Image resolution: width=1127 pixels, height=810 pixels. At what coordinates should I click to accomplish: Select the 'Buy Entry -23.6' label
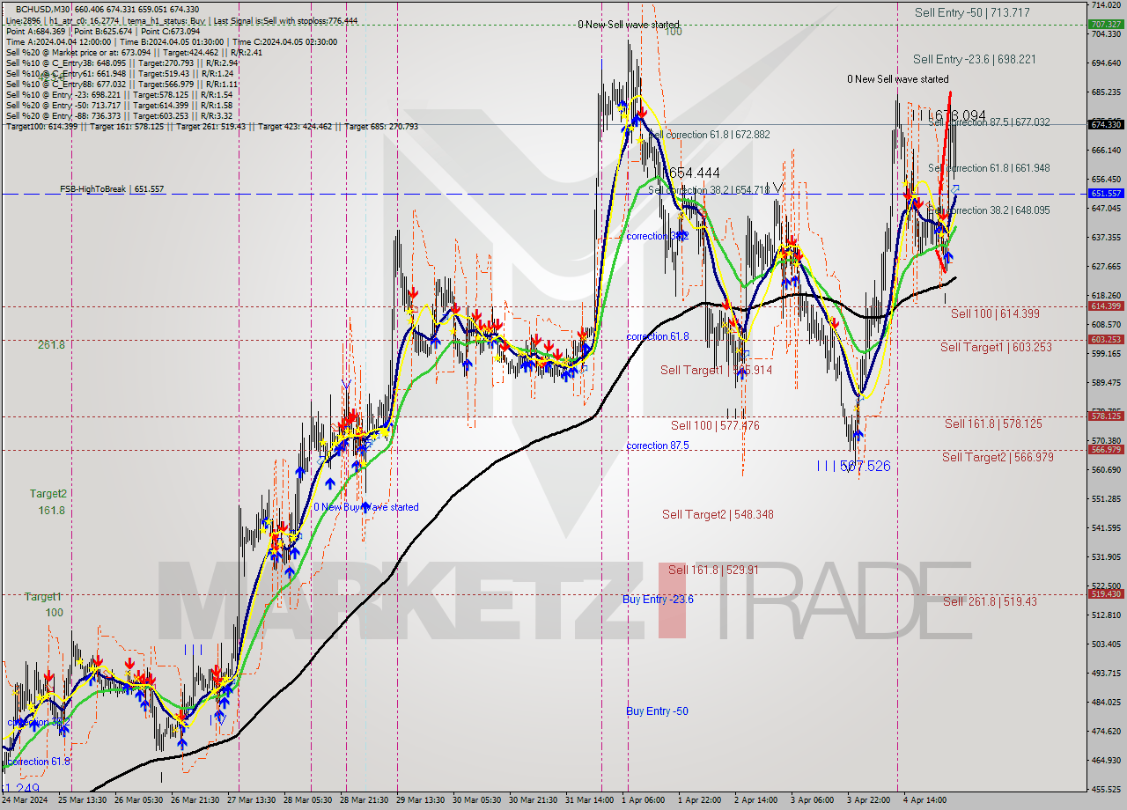658,600
